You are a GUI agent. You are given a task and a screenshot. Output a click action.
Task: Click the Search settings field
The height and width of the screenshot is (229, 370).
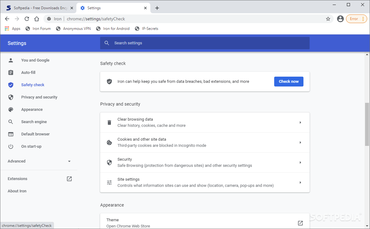point(205,43)
